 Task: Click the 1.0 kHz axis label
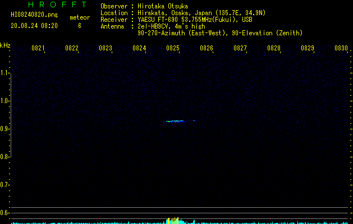[4, 101]
